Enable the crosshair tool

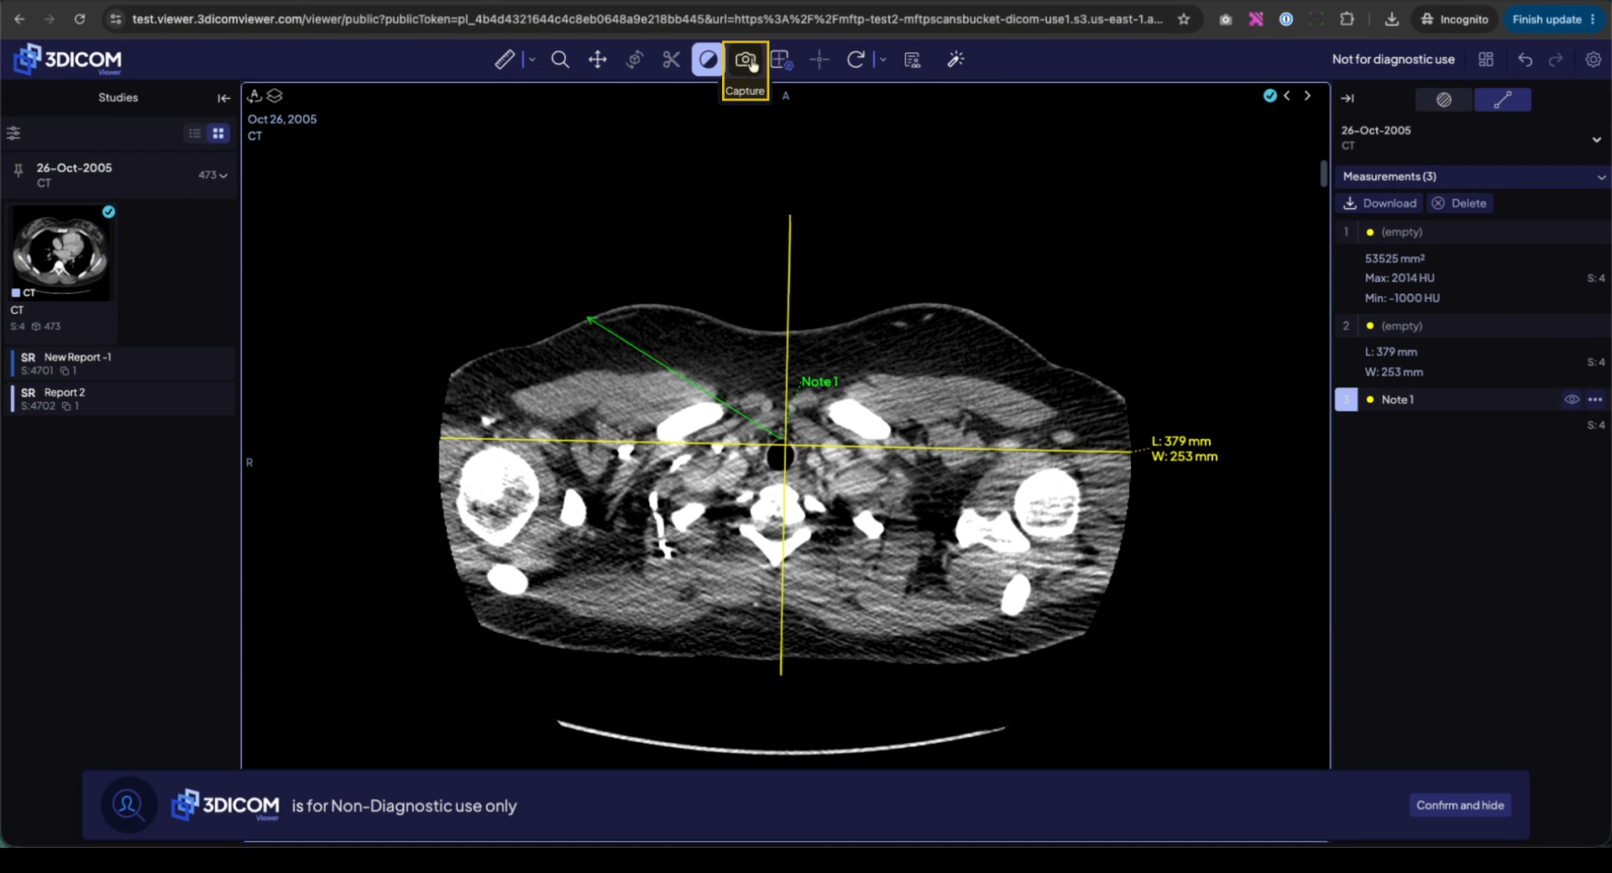[819, 60]
